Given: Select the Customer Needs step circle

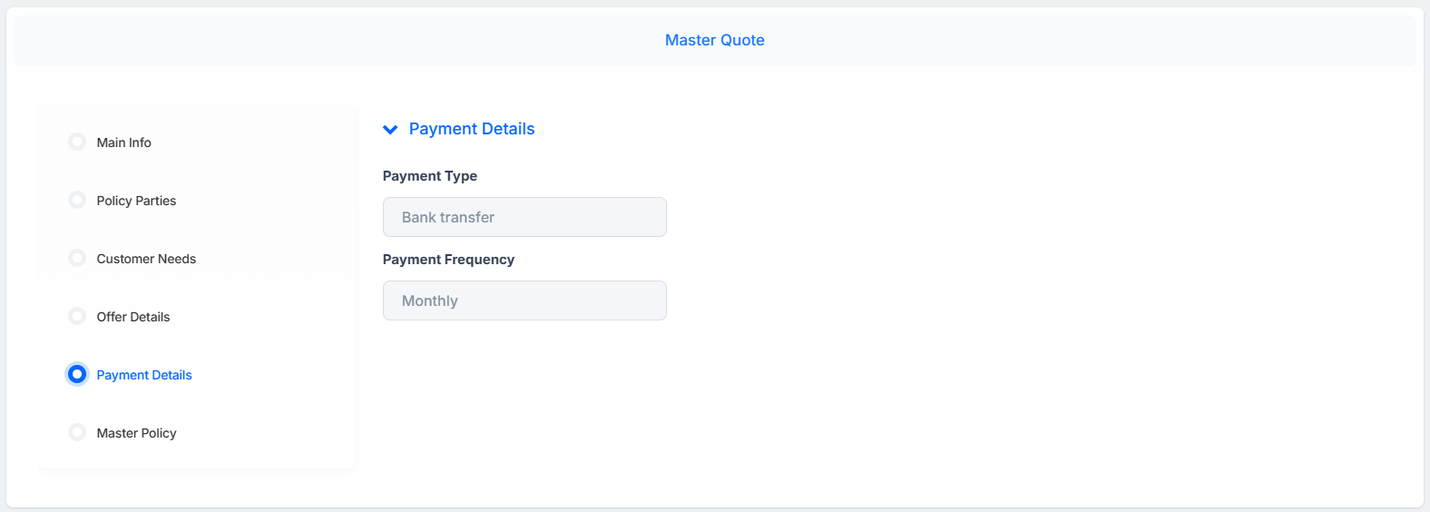Looking at the screenshot, I should click(x=77, y=258).
